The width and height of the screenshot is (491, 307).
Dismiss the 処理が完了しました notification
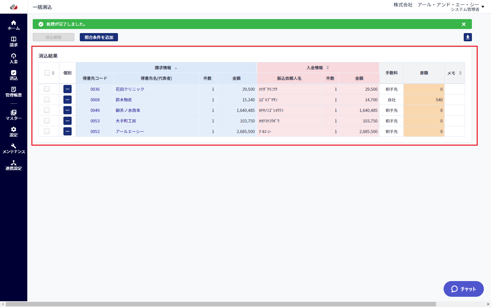pos(464,24)
